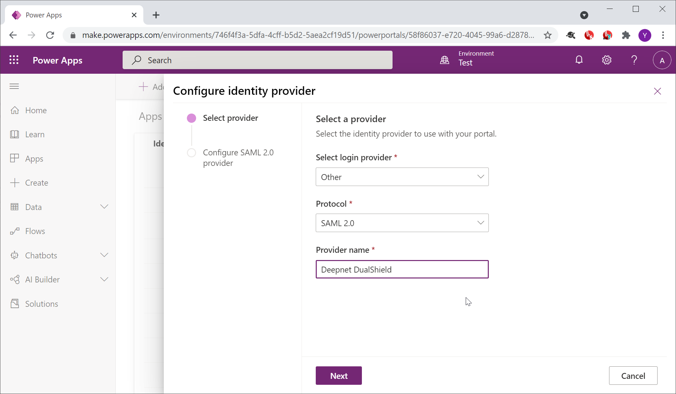Viewport: 676px width, 394px height.
Task: Open the Protocol SAML 2.0 dropdown
Action: pos(402,223)
